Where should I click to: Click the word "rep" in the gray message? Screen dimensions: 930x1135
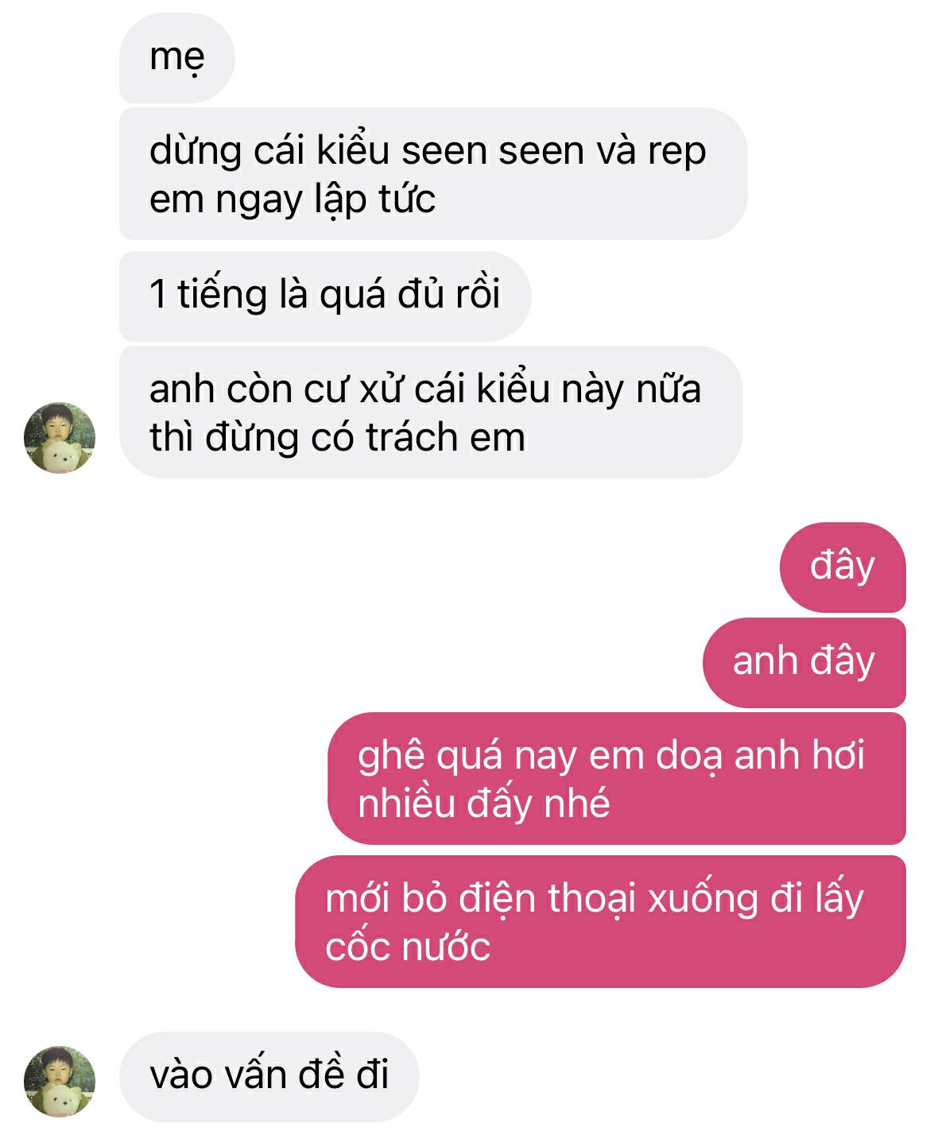pos(676,153)
